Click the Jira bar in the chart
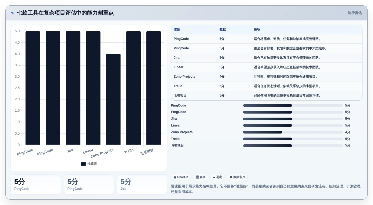This screenshot has width=373, height=205. coord(73,88)
